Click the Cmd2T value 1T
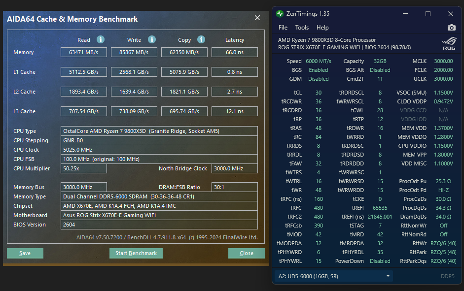This screenshot has height=291, width=464. pyautogui.click(x=380, y=79)
